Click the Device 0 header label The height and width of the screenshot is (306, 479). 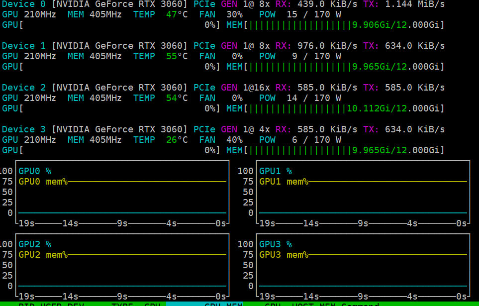click(24, 4)
